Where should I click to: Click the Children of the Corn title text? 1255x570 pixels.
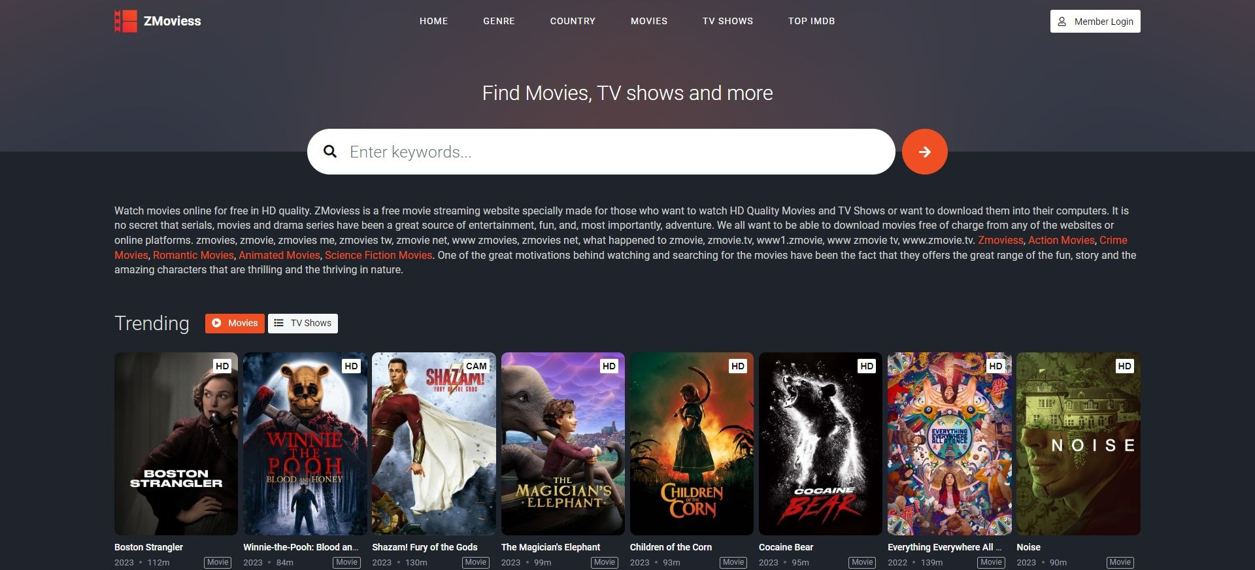click(x=671, y=547)
